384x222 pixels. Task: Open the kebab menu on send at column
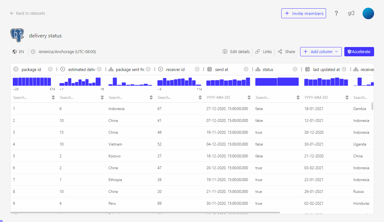coord(252,69)
